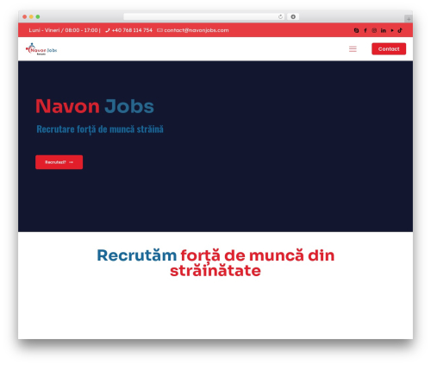This screenshot has width=431, height=365.
Task: Open the YouTube play icon
Action: coord(392,30)
